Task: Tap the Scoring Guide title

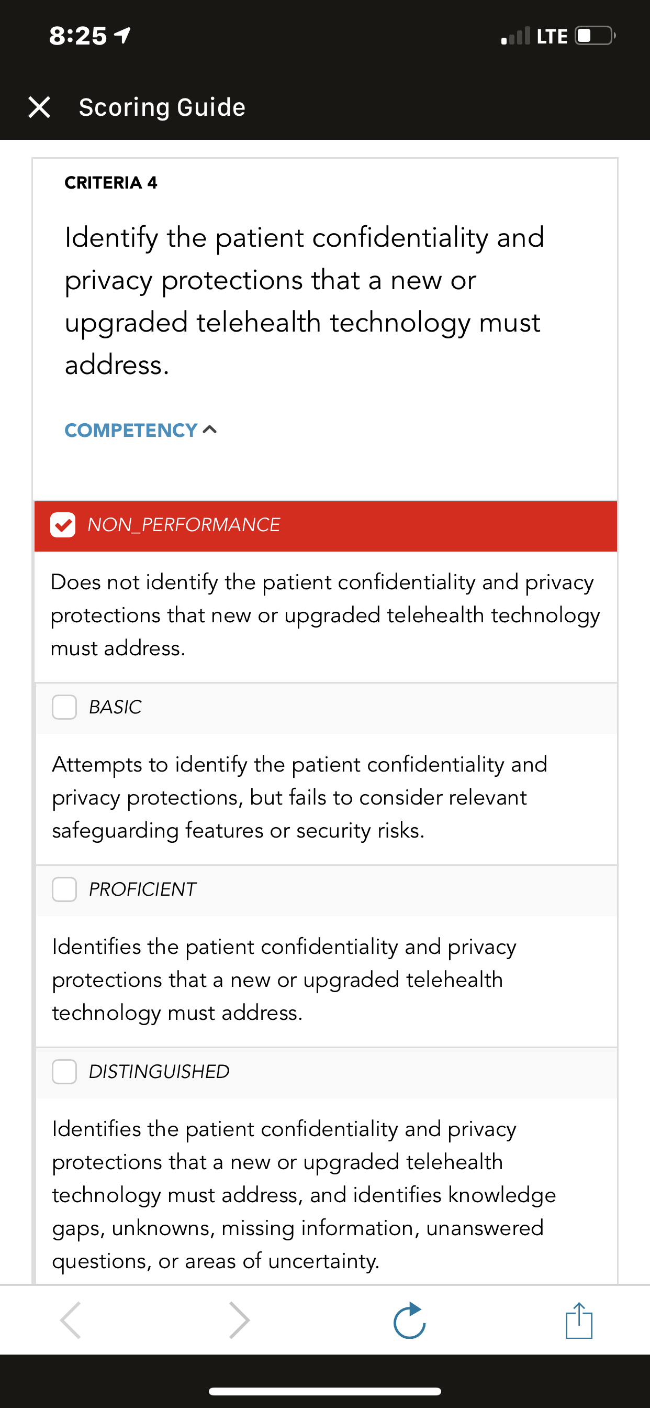Action: point(162,107)
